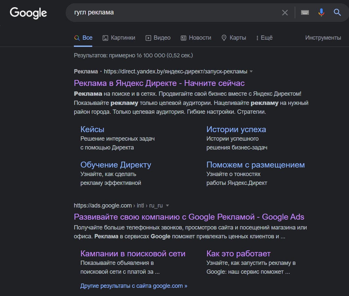Click the 'https://ads.google.com › intl › ru_ru' breadcrumb
Image resolution: width=349 pixels, height=296 pixels.
pyautogui.click(x=118, y=206)
